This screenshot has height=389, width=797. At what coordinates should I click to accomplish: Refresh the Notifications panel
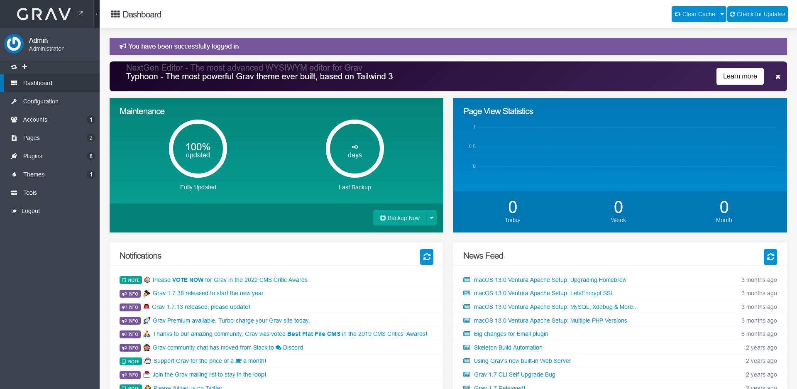tap(427, 257)
